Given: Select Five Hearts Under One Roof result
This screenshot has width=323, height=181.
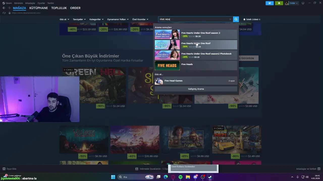Looking at the screenshot, I should (196, 45).
